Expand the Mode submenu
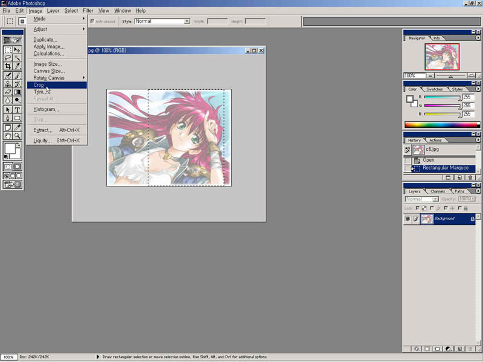Viewport: 483px width, 362px height. click(x=57, y=19)
